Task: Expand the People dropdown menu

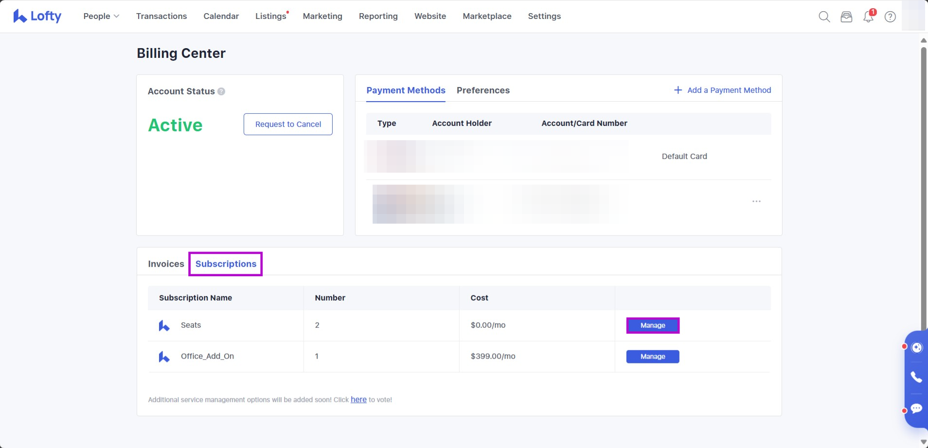Action: tap(101, 16)
